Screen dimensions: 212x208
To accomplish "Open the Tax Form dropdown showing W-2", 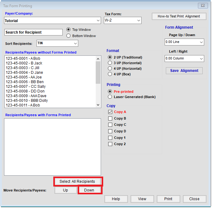I will coord(123,20).
